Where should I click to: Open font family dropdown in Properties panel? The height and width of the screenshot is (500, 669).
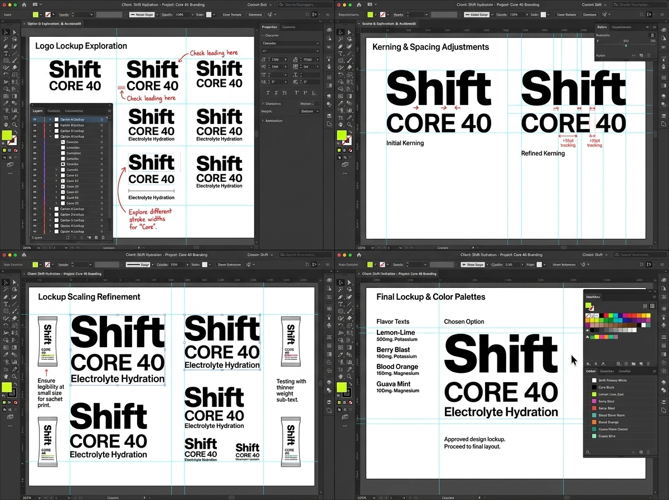coord(290,43)
